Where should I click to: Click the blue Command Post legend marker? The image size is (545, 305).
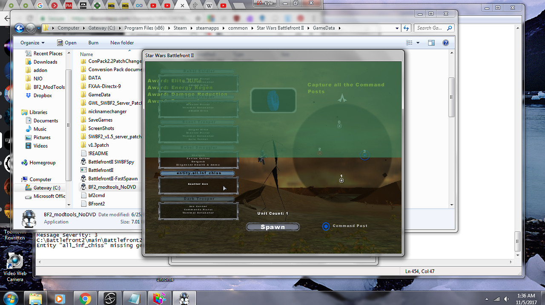click(x=326, y=226)
